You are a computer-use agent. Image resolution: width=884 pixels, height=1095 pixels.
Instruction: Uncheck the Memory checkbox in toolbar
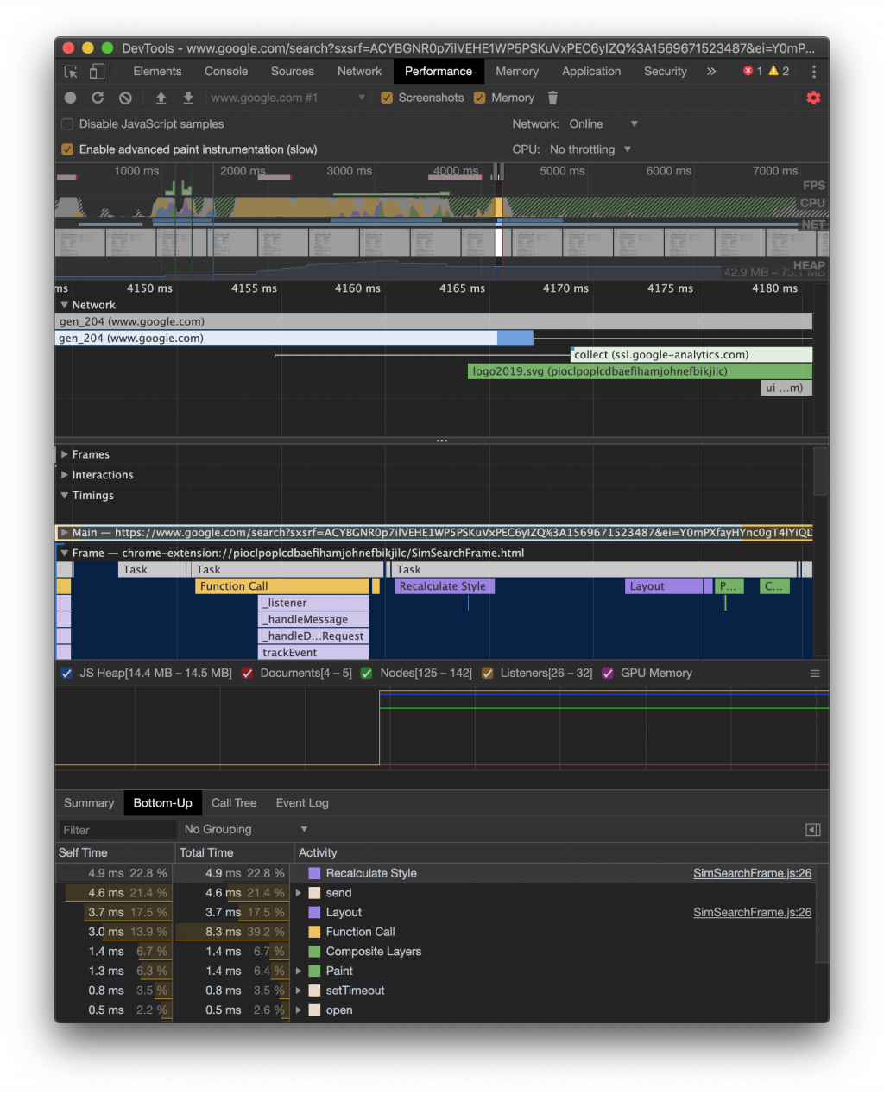coord(480,98)
